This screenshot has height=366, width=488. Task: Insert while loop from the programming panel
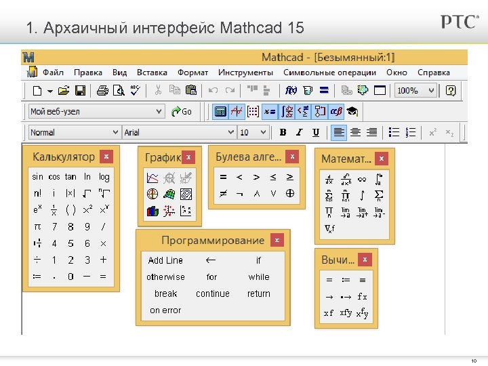tap(259, 277)
